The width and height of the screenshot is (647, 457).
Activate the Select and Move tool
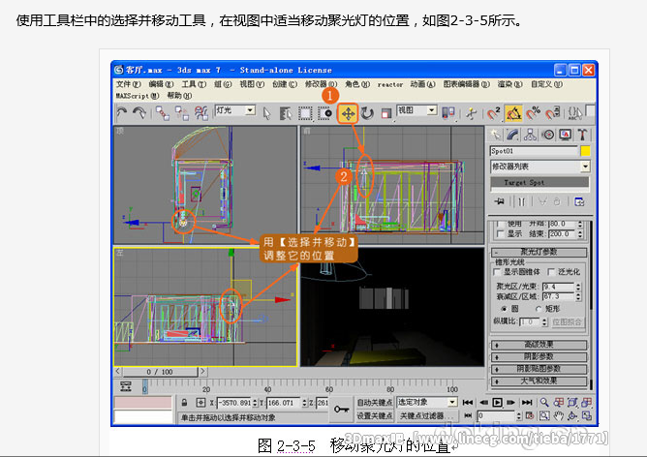tap(349, 113)
